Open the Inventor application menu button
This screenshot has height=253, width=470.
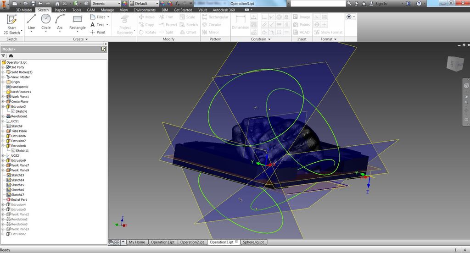[4, 5]
